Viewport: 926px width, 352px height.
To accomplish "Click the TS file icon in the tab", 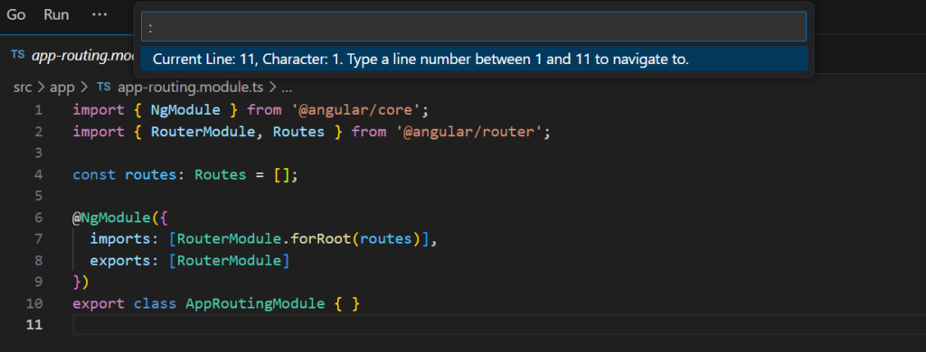I will click(18, 55).
